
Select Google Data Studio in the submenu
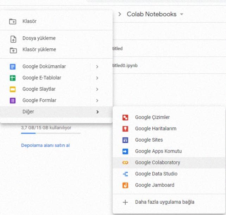tap(169, 174)
